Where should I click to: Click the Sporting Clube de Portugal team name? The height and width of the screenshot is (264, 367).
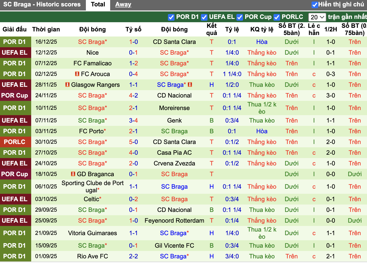pyautogui.click(x=93, y=187)
